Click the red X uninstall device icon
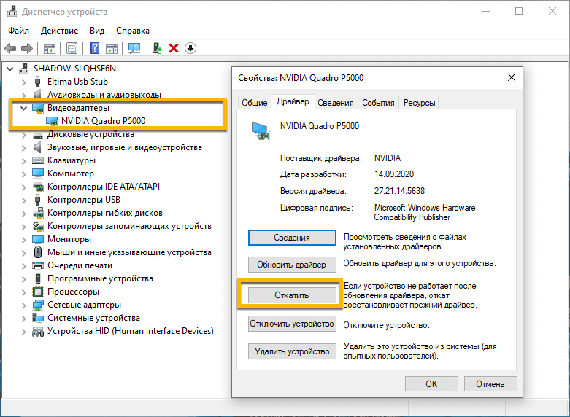 point(174,48)
